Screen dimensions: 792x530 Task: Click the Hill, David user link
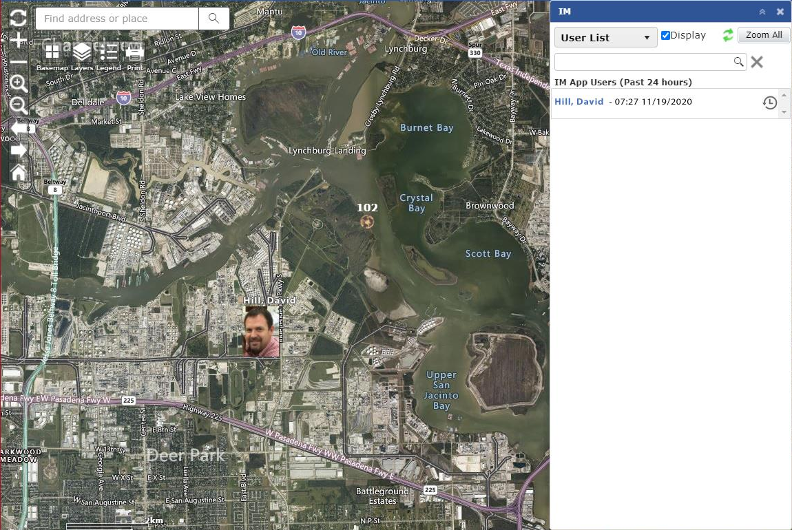[579, 102]
